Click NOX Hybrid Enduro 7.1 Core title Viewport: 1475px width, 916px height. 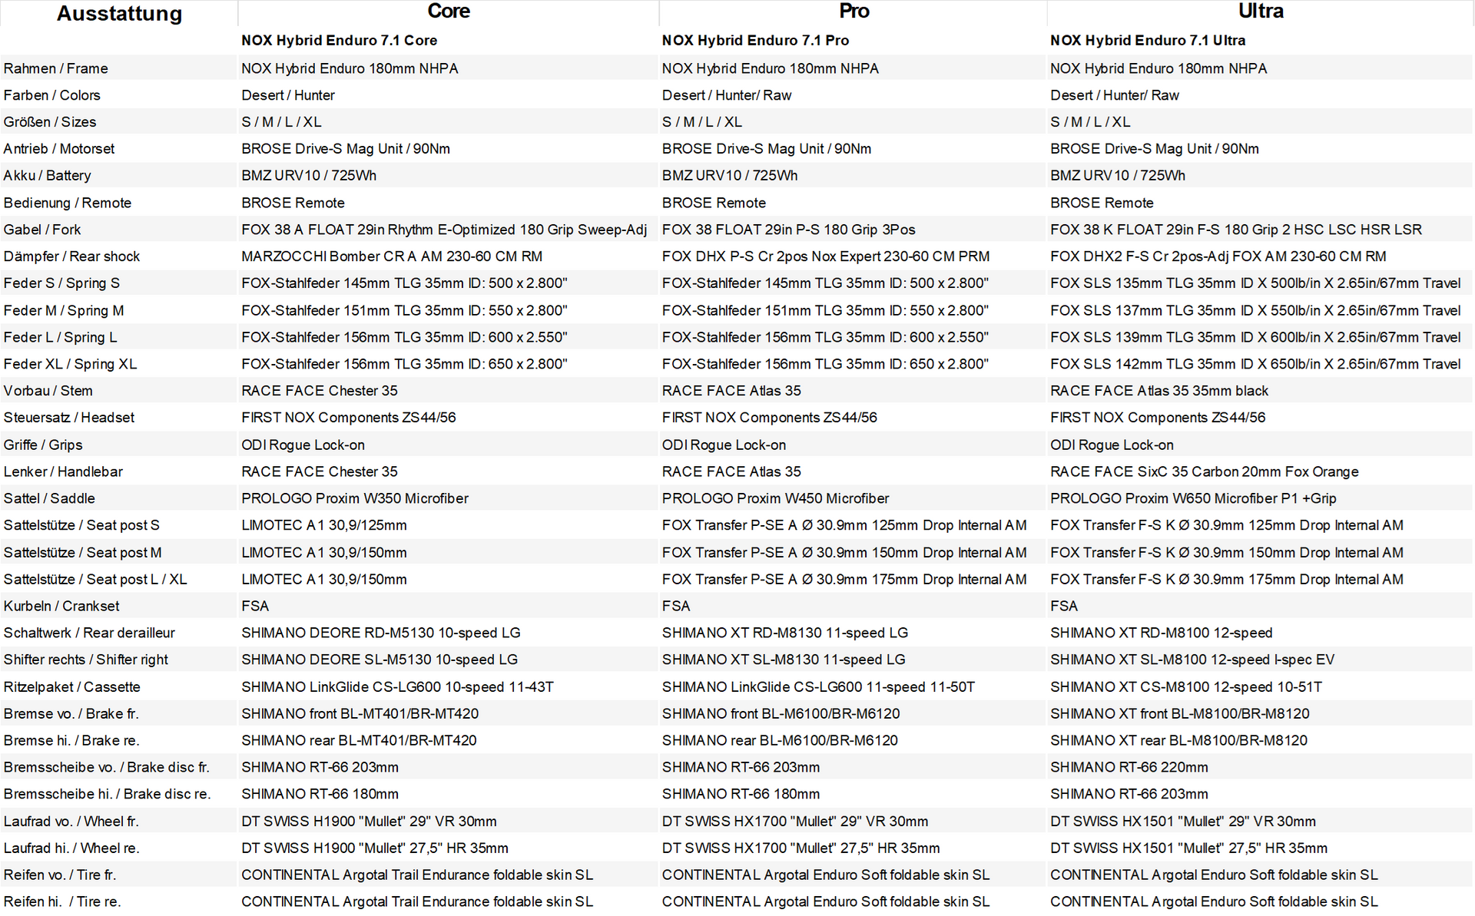coord(340,41)
